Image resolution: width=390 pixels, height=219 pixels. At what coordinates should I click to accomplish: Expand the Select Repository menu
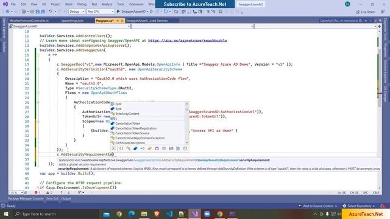click(x=359, y=206)
